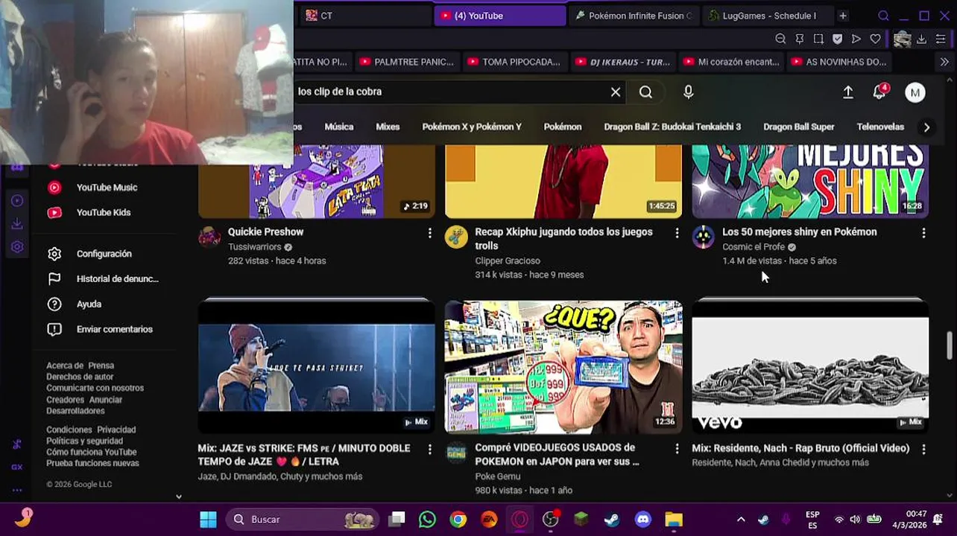
Task: Open Windows Start menu
Action: click(x=208, y=520)
